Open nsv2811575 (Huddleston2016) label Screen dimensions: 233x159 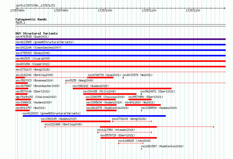[x=107, y=108]
